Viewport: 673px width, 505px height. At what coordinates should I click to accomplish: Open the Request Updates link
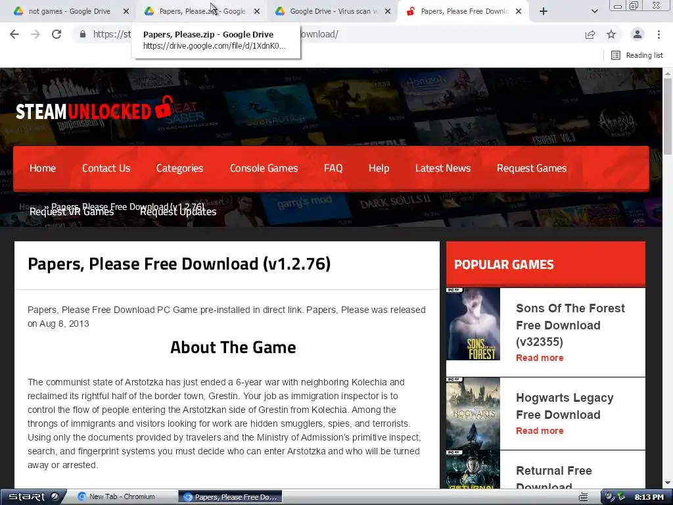click(x=178, y=212)
